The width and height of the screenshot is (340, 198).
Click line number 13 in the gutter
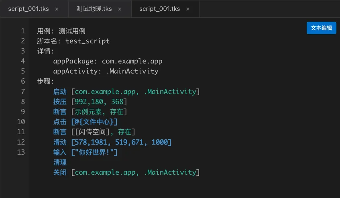coord(21,152)
